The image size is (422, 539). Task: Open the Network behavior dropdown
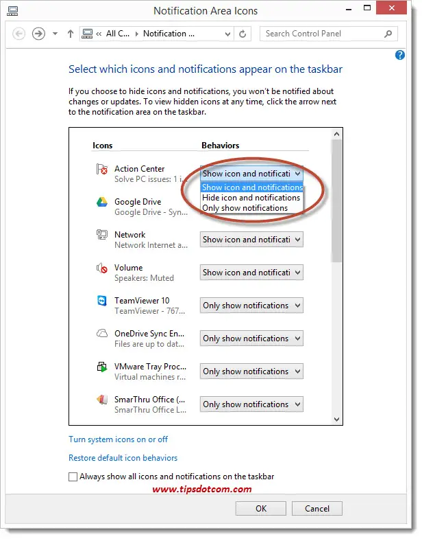[251, 240]
